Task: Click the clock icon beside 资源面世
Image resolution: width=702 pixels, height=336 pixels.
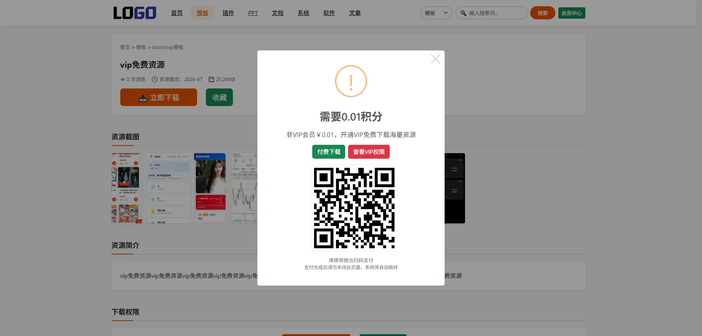Action: 155,79
